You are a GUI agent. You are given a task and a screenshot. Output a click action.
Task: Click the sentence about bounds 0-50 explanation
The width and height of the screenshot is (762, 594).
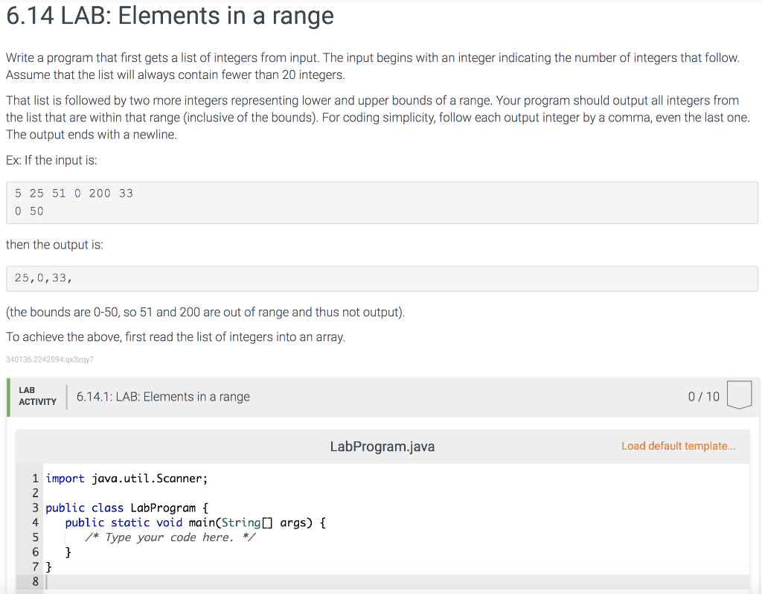click(x=205, y=312)
